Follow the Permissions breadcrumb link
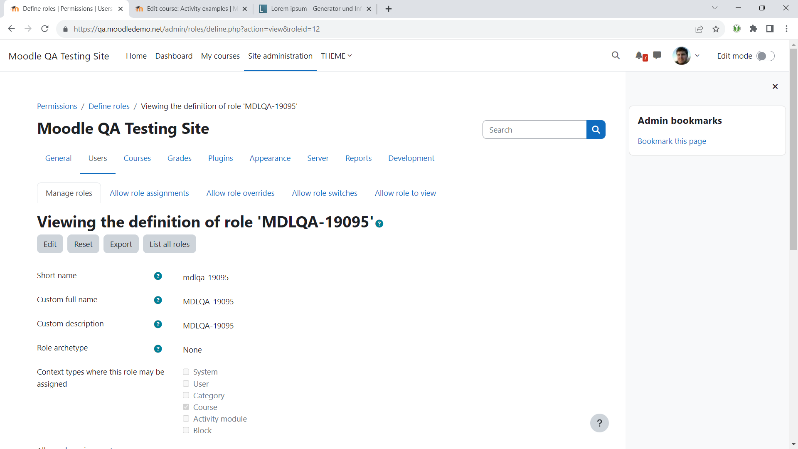The height and width of the screenshot is (449, 798). 57,106
